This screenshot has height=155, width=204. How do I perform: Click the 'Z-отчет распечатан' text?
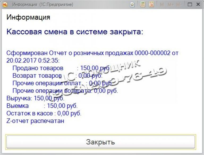click(x=35, y=121)
